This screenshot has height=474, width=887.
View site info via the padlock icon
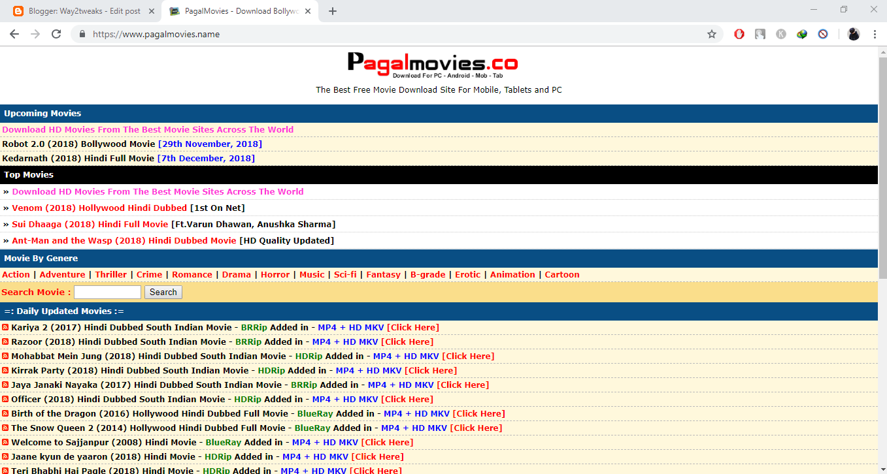coord(82,34)
